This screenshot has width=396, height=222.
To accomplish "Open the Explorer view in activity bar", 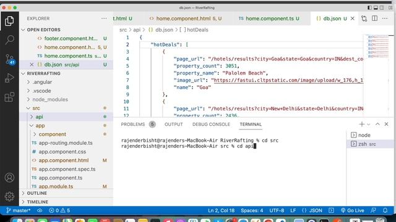I will (9, 21).
